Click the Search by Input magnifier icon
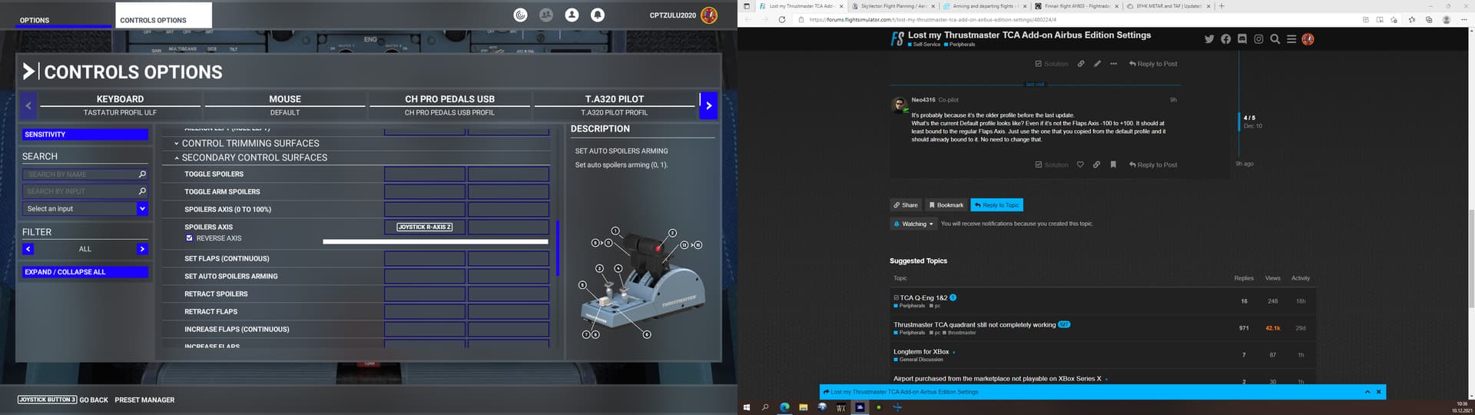The height and width of the screenshot is (415, 1475). [x=142, y=191]
